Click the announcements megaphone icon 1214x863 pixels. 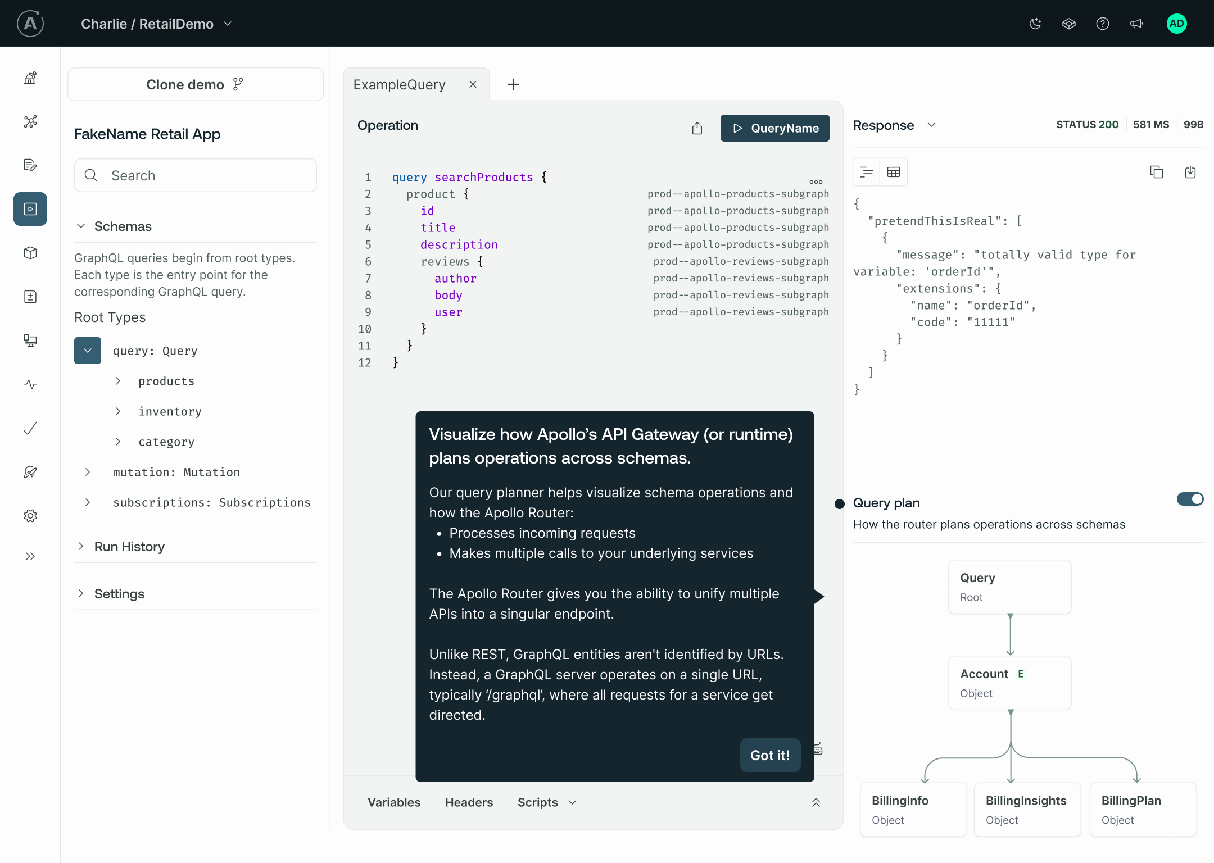[x=1136, y=24]
